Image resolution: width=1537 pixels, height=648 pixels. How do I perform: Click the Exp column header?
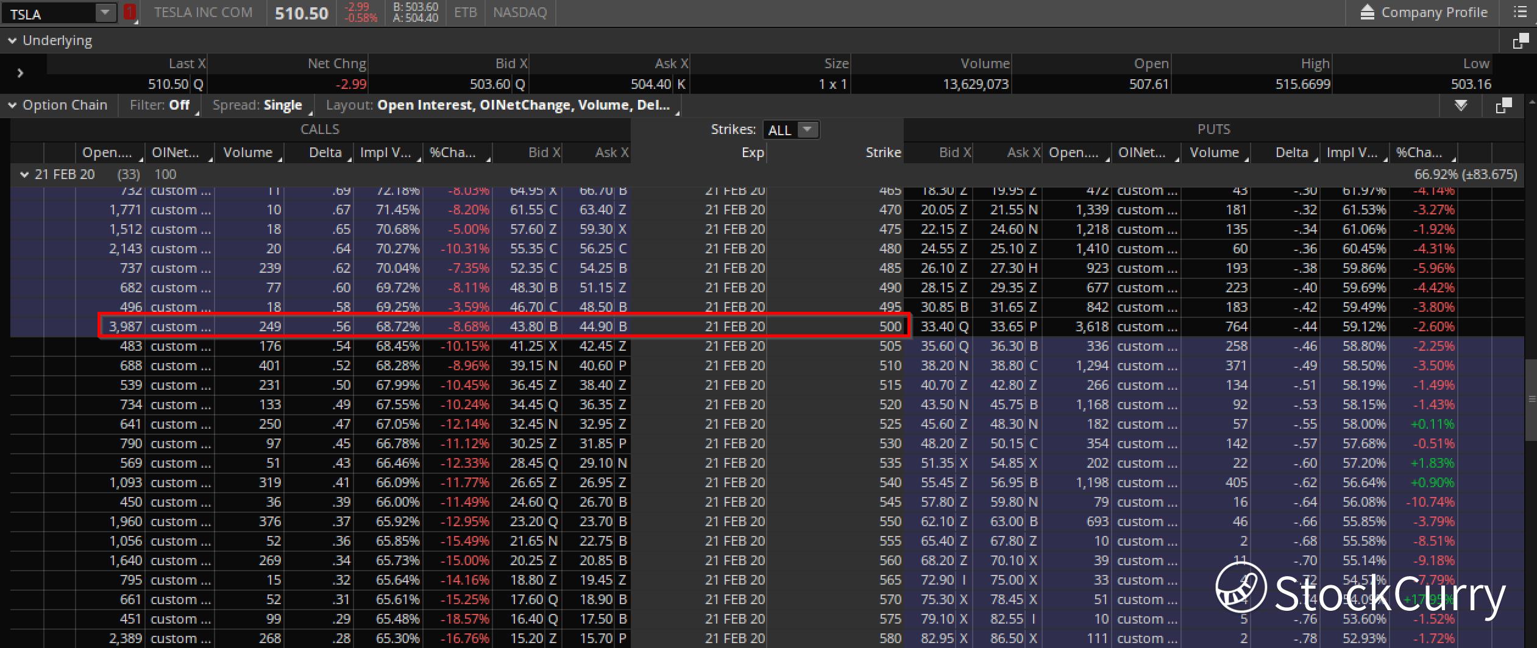[699, 152]
